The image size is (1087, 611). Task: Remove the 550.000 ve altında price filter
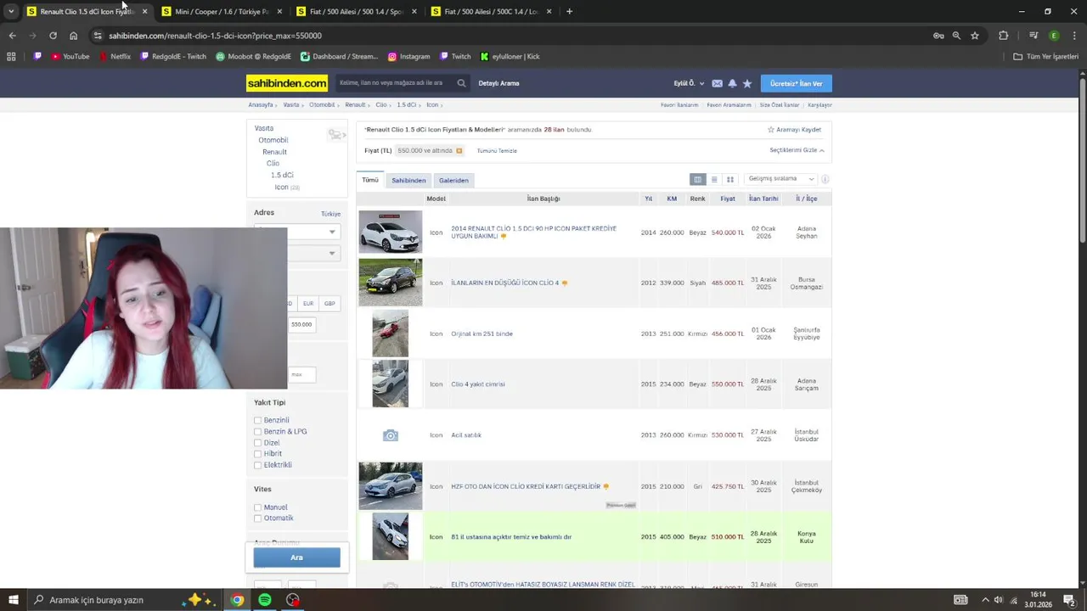pyautogui.click(x=459, y=151)
